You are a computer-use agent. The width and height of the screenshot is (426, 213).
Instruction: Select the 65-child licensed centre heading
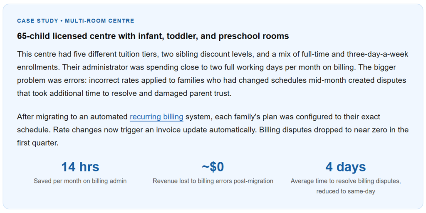(x=153, y=36)
